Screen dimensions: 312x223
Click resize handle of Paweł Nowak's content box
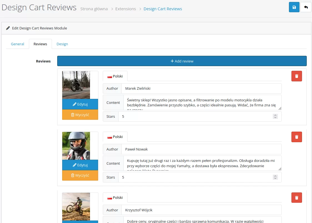coord(280,169)
